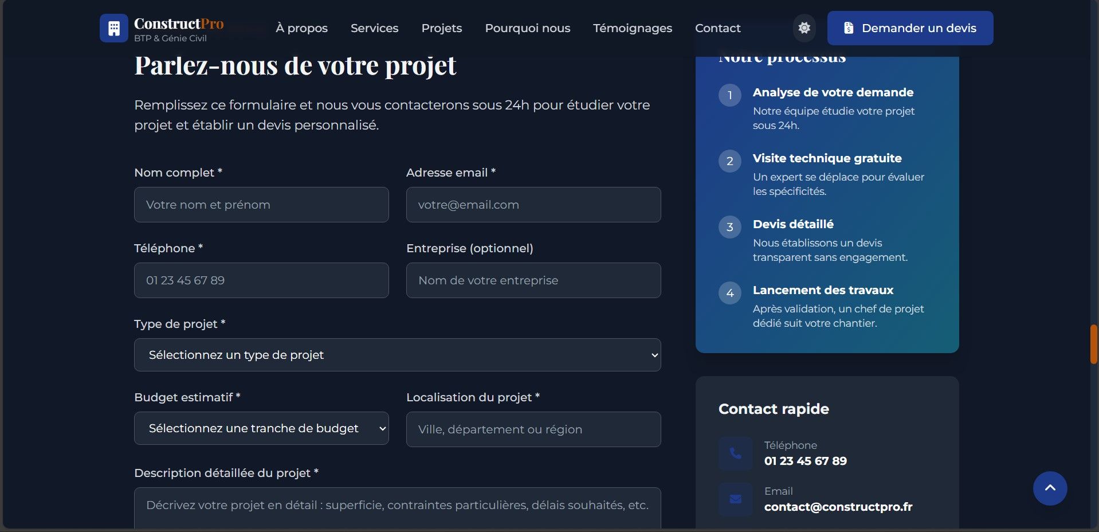This screenshot has height=532, width=1099.
Task: Click the Nom complet input field
Action: tap(261, 205)
